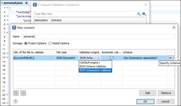The height and width of the screenshot is (106, 181).
Task: Click line number 10 in editor gutter
Action: 4,45
